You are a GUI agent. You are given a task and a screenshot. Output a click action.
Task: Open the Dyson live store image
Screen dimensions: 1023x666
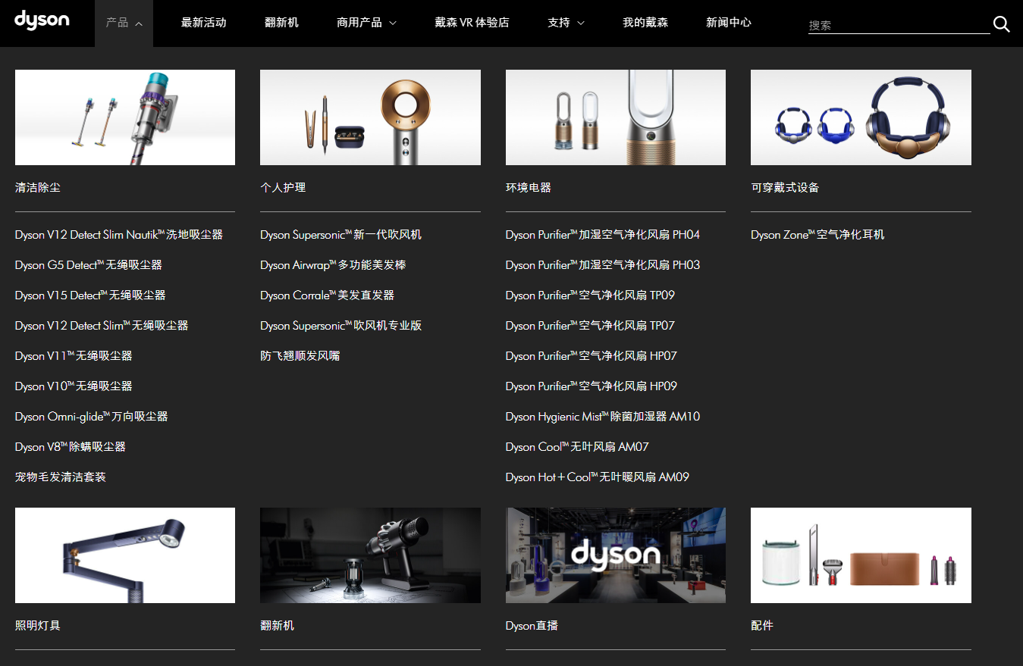[616, 555]
